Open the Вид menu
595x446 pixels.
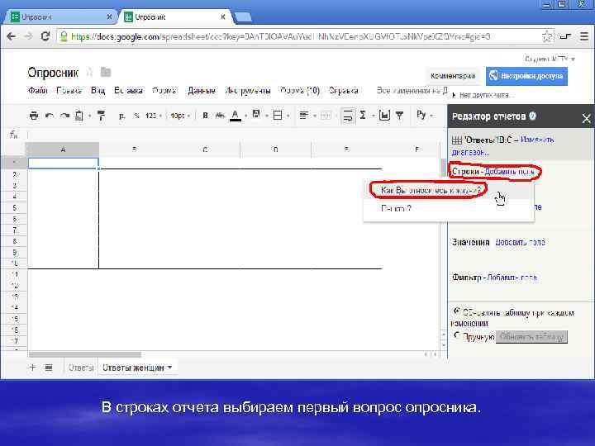(x=98, y=91)
